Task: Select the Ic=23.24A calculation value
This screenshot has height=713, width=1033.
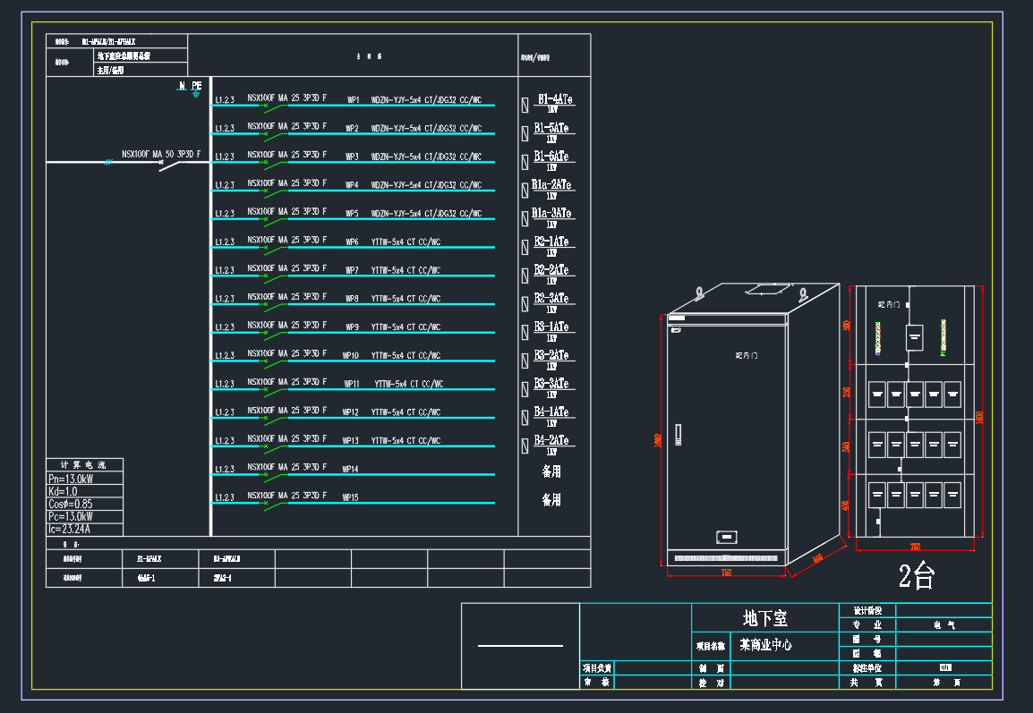Action: tap(70, 529)
